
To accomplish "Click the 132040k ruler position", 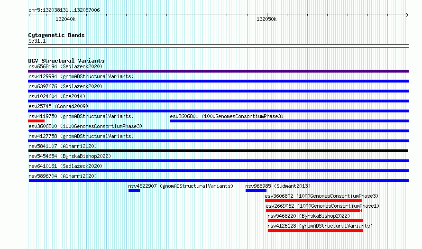I will (65, 19).
